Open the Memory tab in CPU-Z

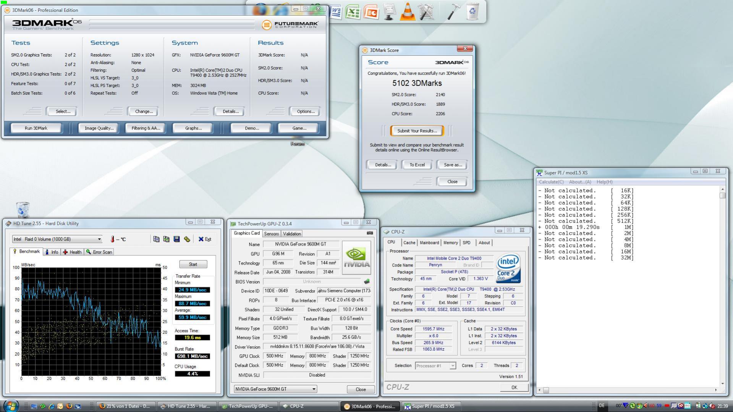(x=450, y=243)
